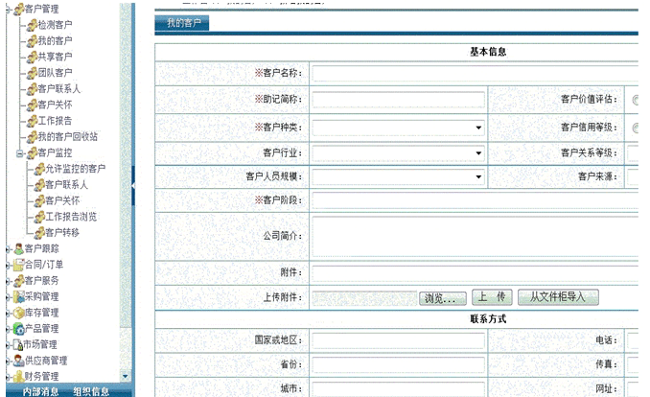This screenshot has width=650, height=397.
Task: Expand the 产品管理 tree node
Action: tap(8, 329)
